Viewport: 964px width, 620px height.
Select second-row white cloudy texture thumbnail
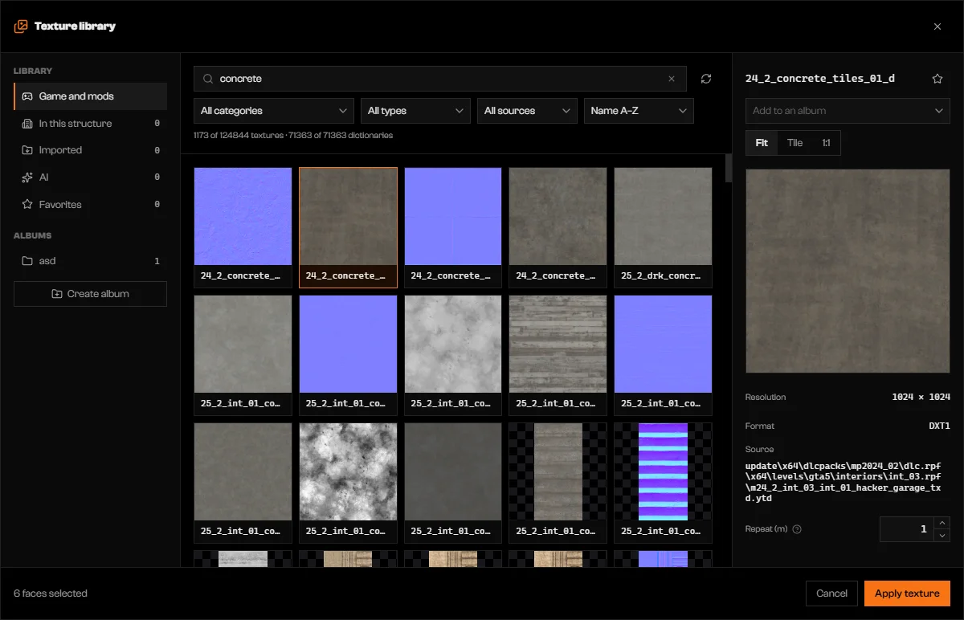tap(453, 355)
